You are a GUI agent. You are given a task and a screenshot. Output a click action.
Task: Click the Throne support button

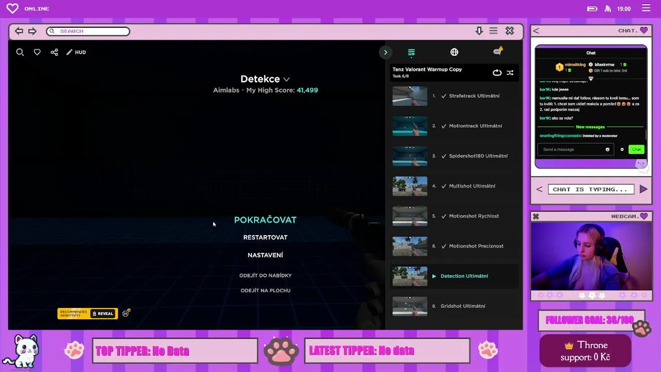pos(585,351)
